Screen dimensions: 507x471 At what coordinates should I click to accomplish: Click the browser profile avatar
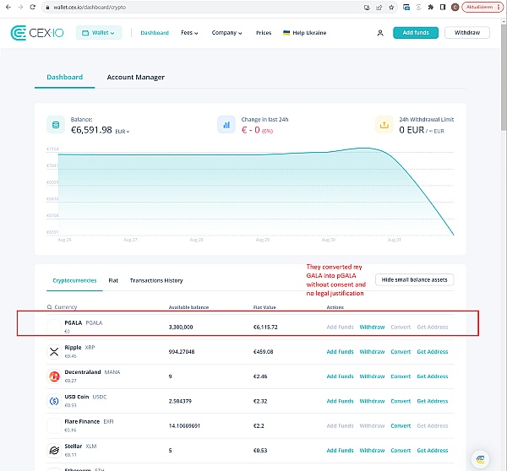click(455, 7)
